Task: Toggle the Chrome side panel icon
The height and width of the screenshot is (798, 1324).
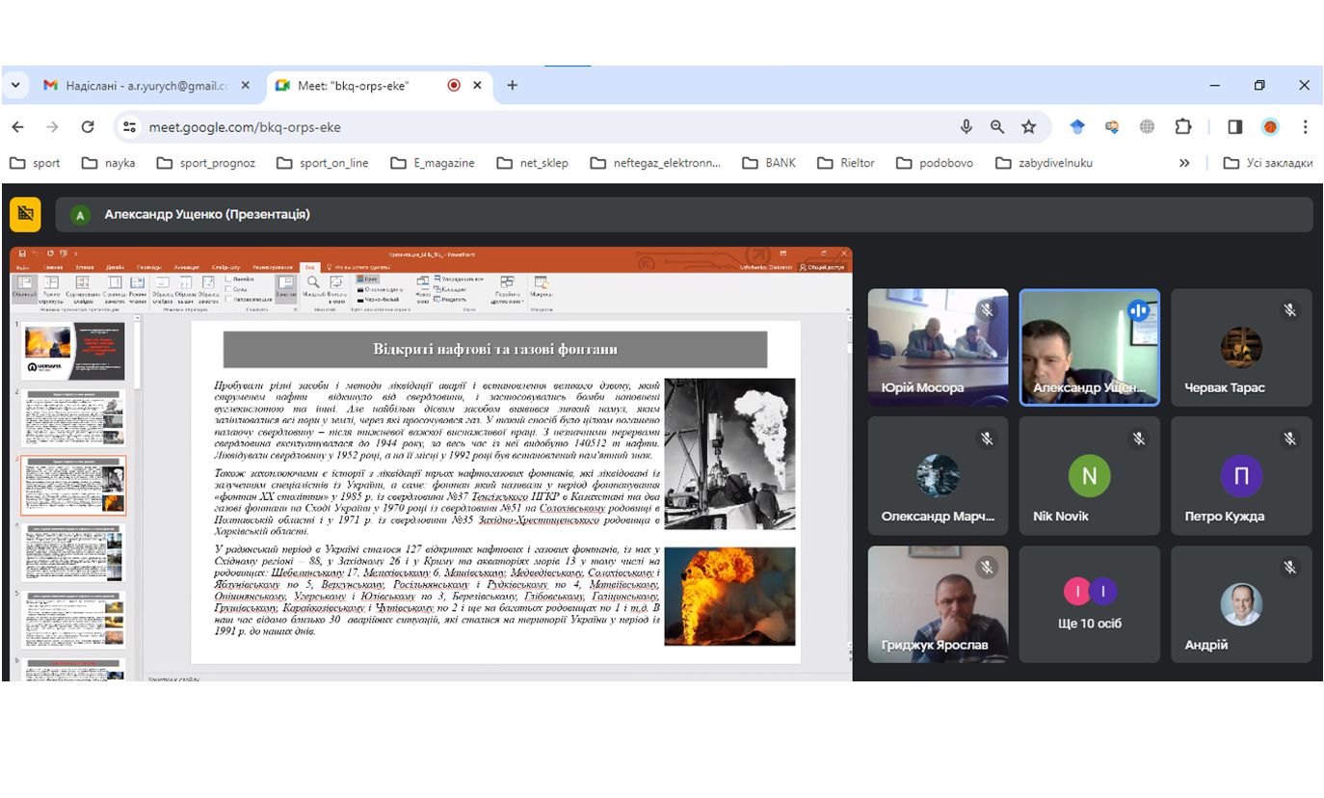Action: [x=1234, y=126]
